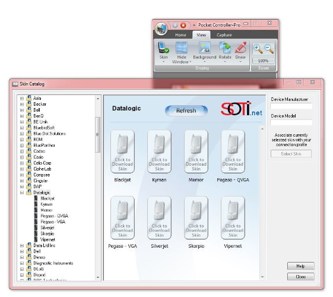Expand the Bell tree node
Viewport: 333px width, 297px height.
[21, 110]
